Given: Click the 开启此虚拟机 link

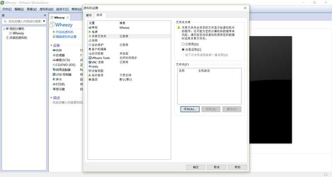Looking at the screenshot, I should pyautogui.click(x=65, y=32).
